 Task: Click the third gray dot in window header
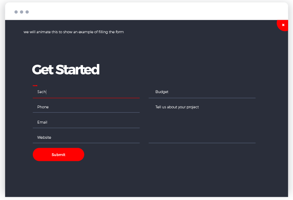pos(27,12)
